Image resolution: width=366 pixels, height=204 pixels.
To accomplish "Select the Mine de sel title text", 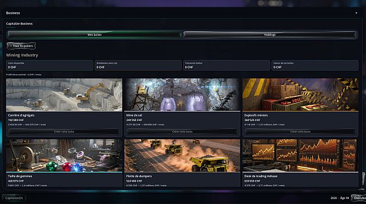I will click(x=134, y=115).
